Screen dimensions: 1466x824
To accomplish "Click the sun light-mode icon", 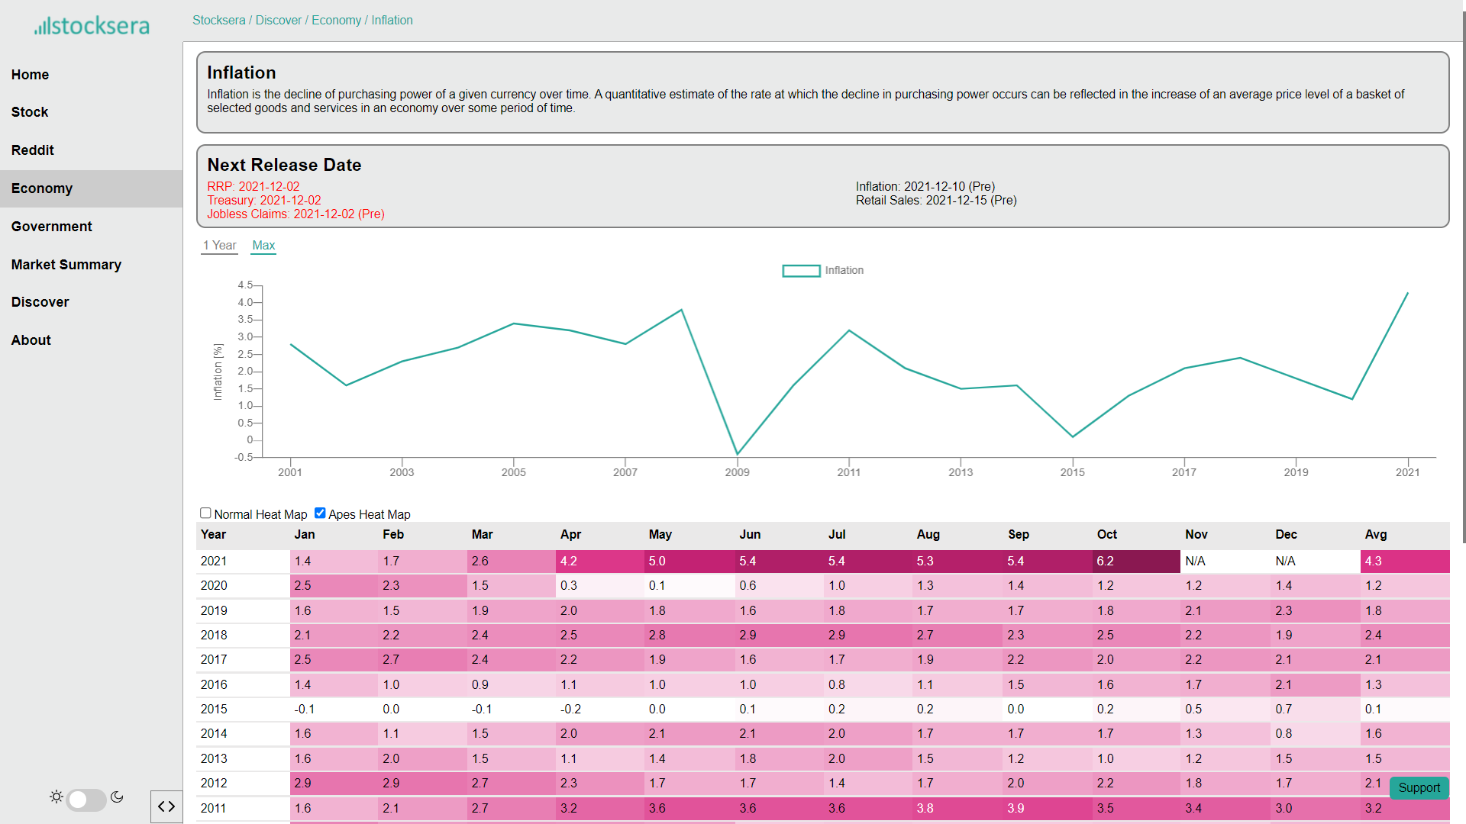I will point(57,797).
